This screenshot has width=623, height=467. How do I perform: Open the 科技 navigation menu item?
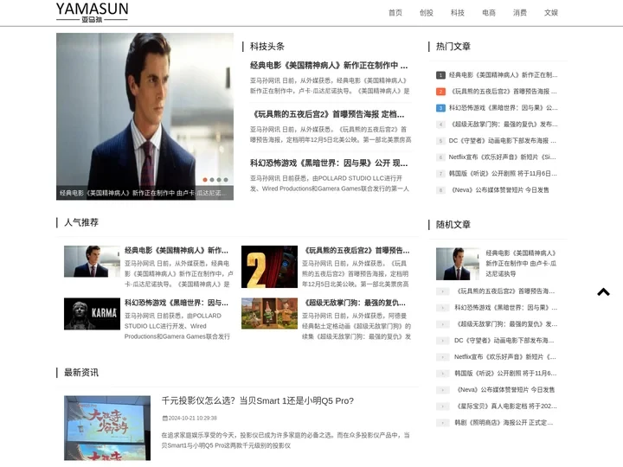(458, 13)
